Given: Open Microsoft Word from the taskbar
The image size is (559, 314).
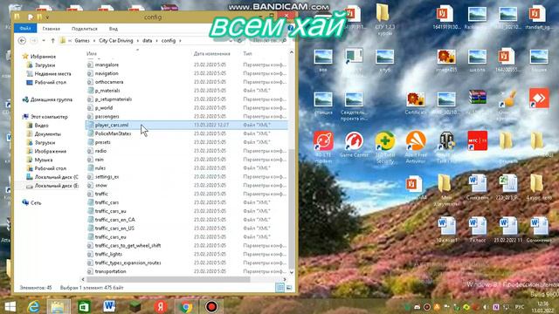Looking at the screenshot, I should point(109,306).
